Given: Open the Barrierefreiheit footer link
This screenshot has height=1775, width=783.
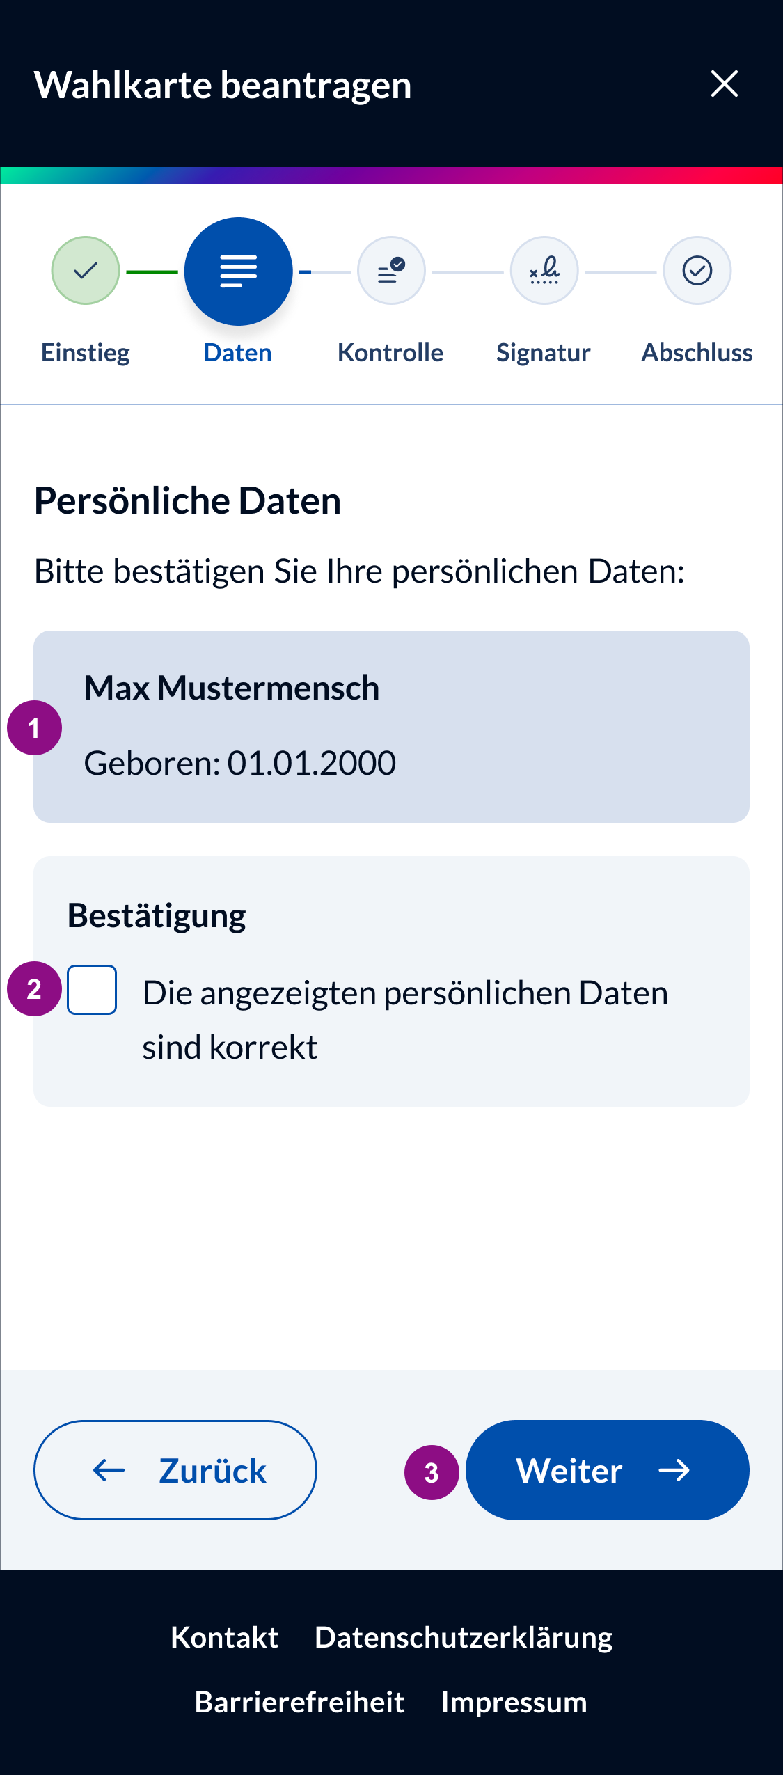Looking at the screenshot, I should click(x=299, y=1702).
